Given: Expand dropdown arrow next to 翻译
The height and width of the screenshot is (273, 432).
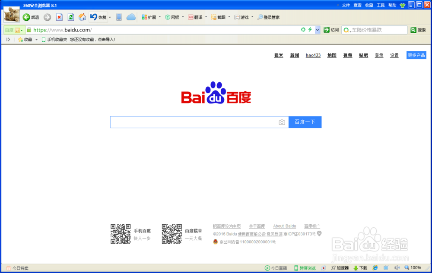Looking at the screenshot, I should (x=206, y=17).
